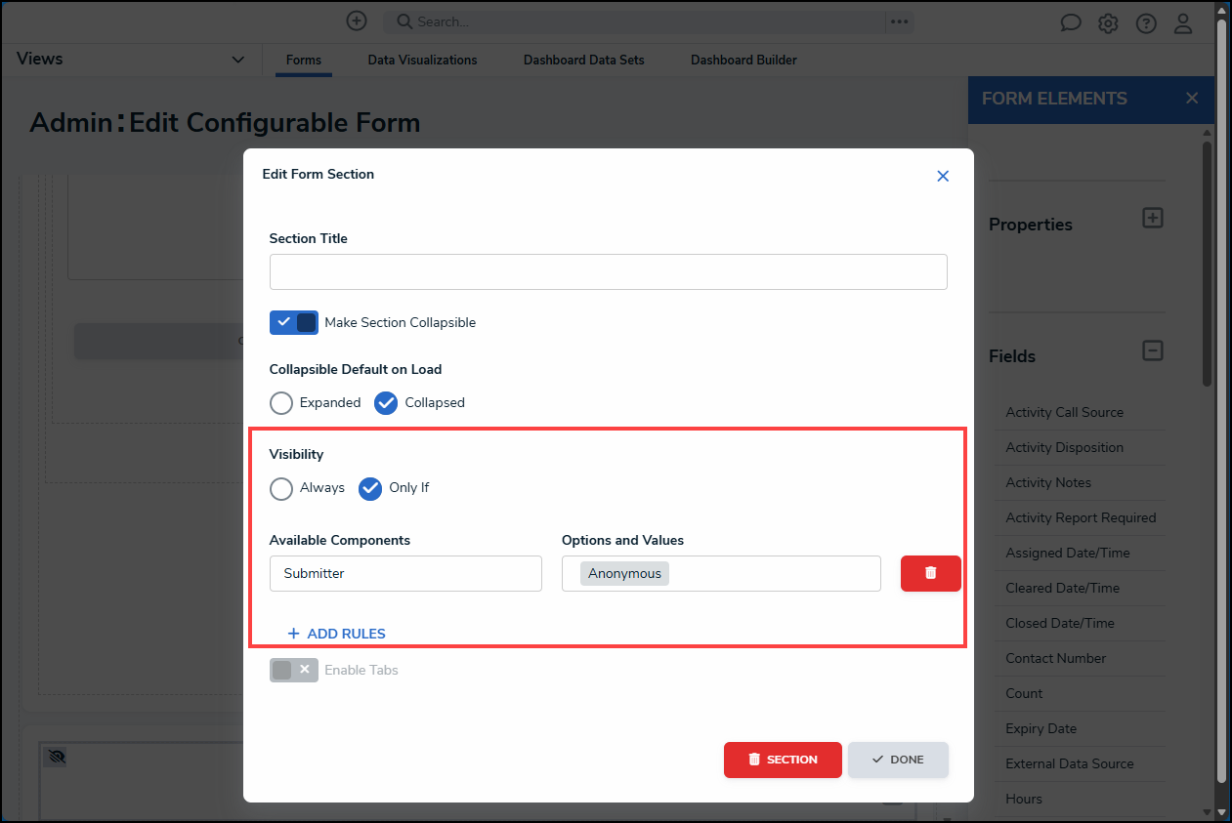The image size is (1232, 823).
Task: Select Contact Number field
Action: pyautogui.click(x=1055, y=658)
